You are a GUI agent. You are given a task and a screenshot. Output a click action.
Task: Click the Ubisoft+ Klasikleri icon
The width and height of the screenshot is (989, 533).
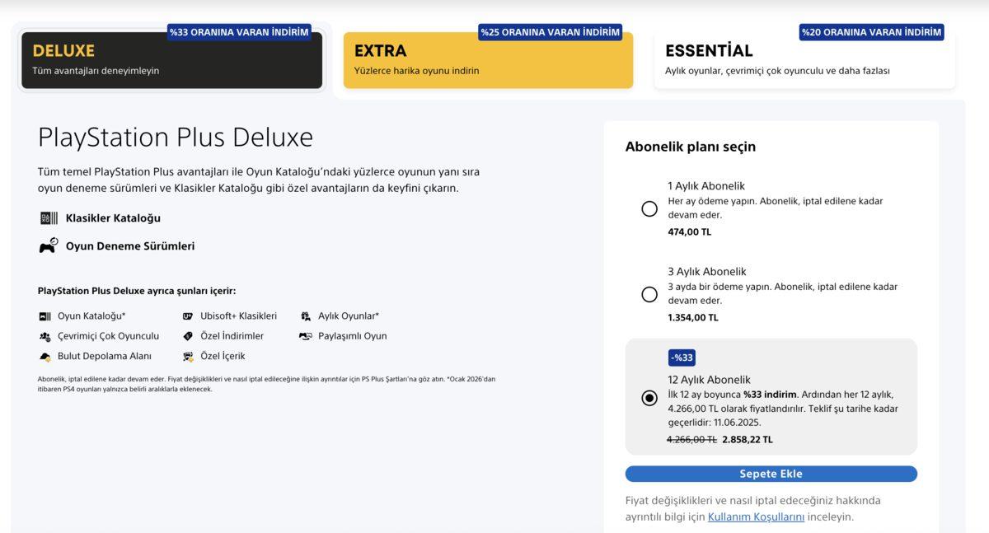pos(189,316)
